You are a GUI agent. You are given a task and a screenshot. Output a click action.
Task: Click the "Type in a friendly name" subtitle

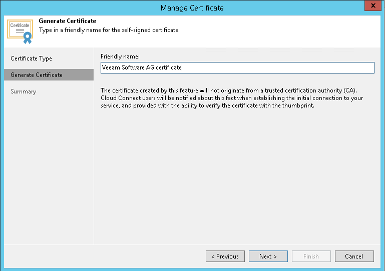click(109, 30)
